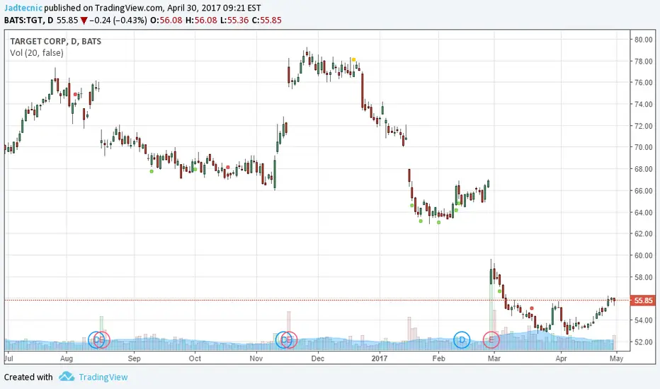660x389 pixels.
Task: Click the Jul label on time axis
Action: [8, 359]
